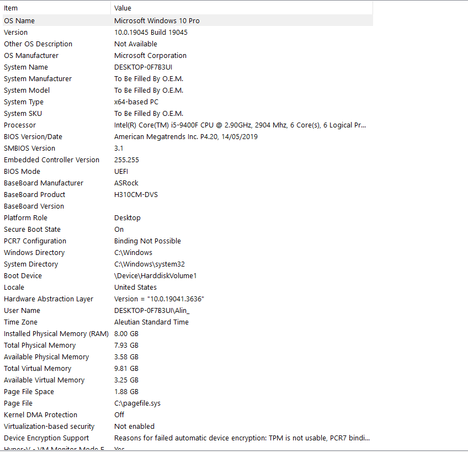Image resolution: width=468 pixels, height=452 pixels.
Task: Select the Other OS Description row
Action: pyautogui.click(x=188, y=44)
